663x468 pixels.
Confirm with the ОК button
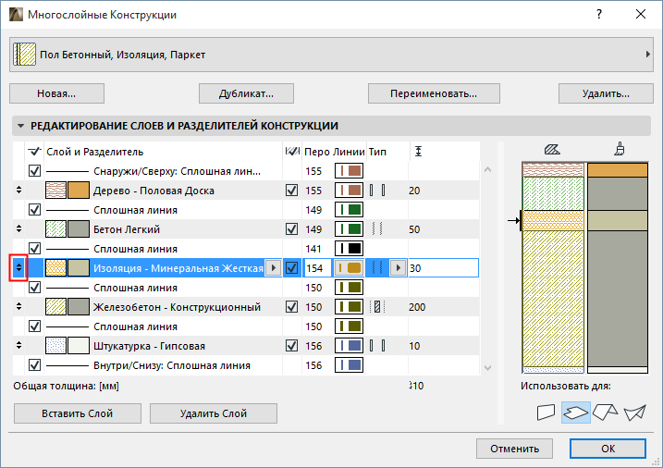click(x=608, y=449)
